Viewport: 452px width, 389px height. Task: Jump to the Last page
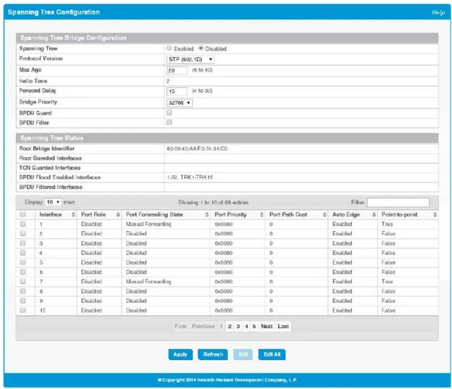point(283,327)
